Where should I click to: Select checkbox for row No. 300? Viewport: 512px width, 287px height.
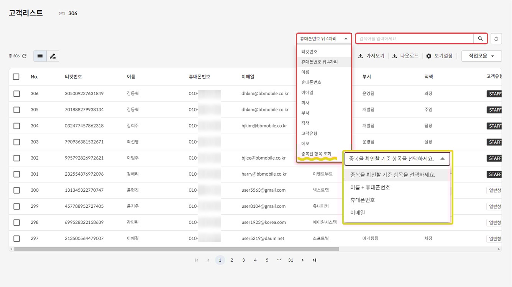click(16, 190)
